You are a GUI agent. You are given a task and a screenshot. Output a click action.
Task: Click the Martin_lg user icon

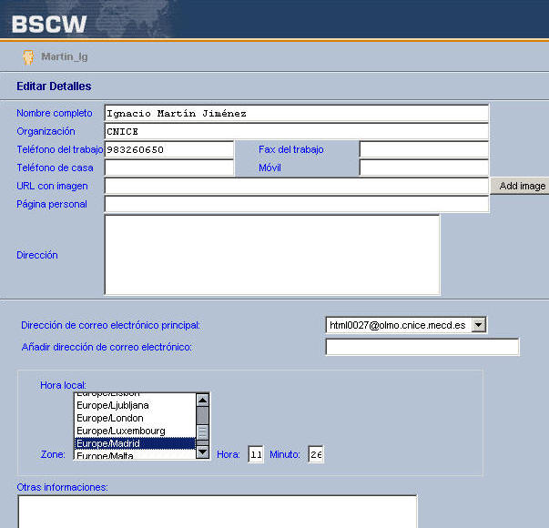coord(28,57)
